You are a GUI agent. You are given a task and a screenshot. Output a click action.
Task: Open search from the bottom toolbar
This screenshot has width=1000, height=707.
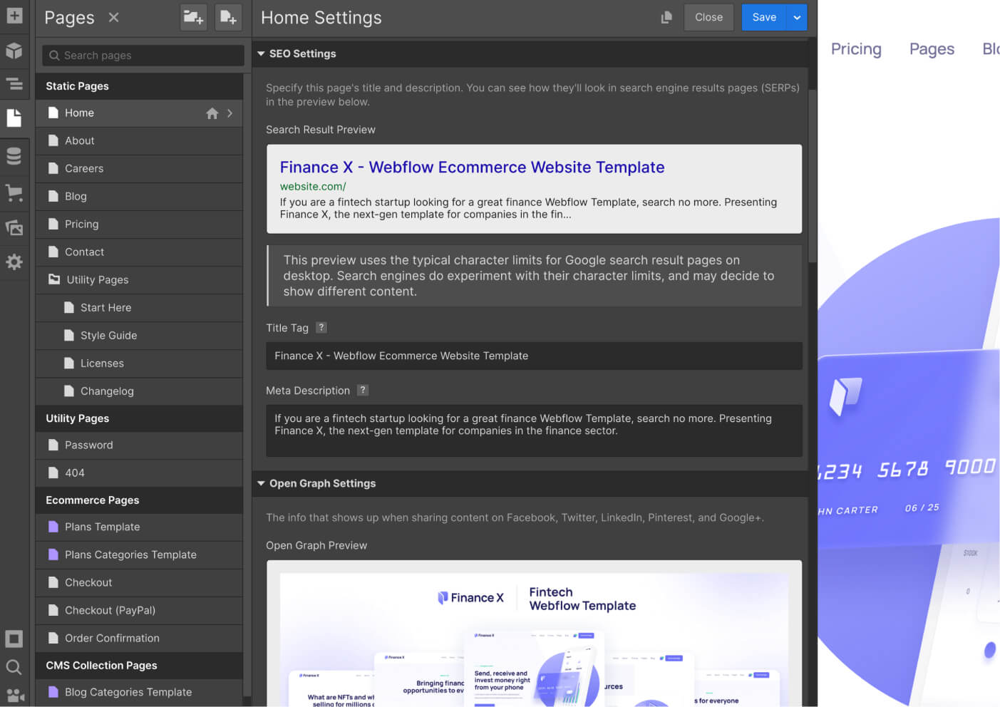pos(14,667)
